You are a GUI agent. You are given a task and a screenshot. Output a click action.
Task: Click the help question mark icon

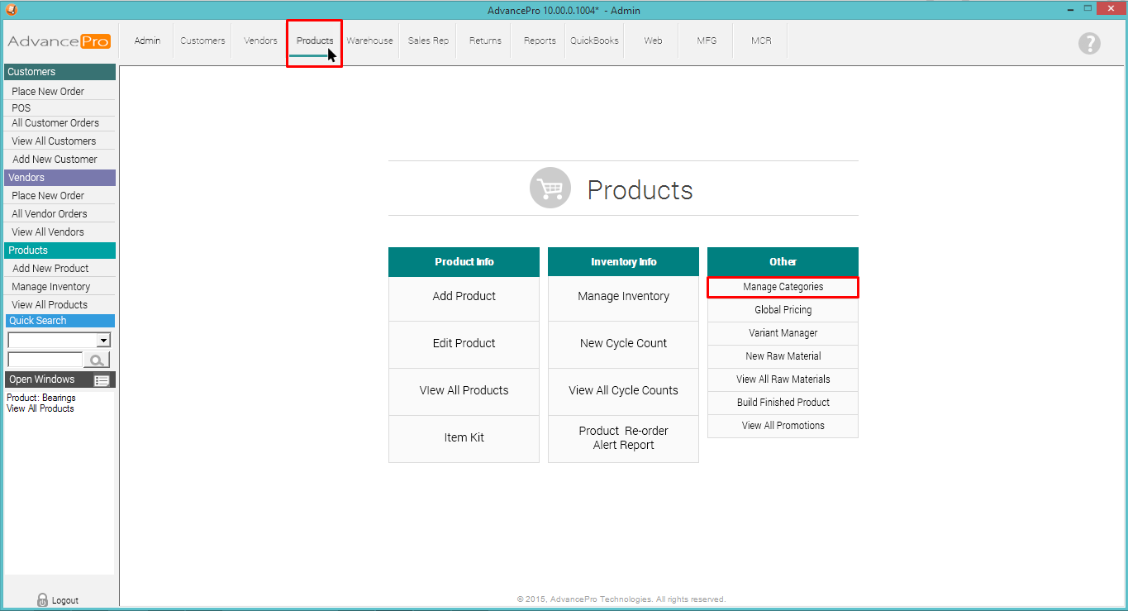pyautogui.click(x=1089, y=43)
